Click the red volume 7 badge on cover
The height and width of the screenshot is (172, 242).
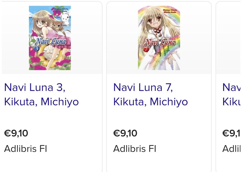[145, 50]
